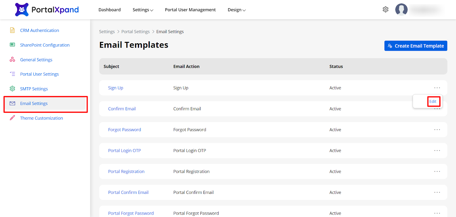Open Portal User Management from top menu
Screen dimensions: 456x217
[x=190, y=10]
